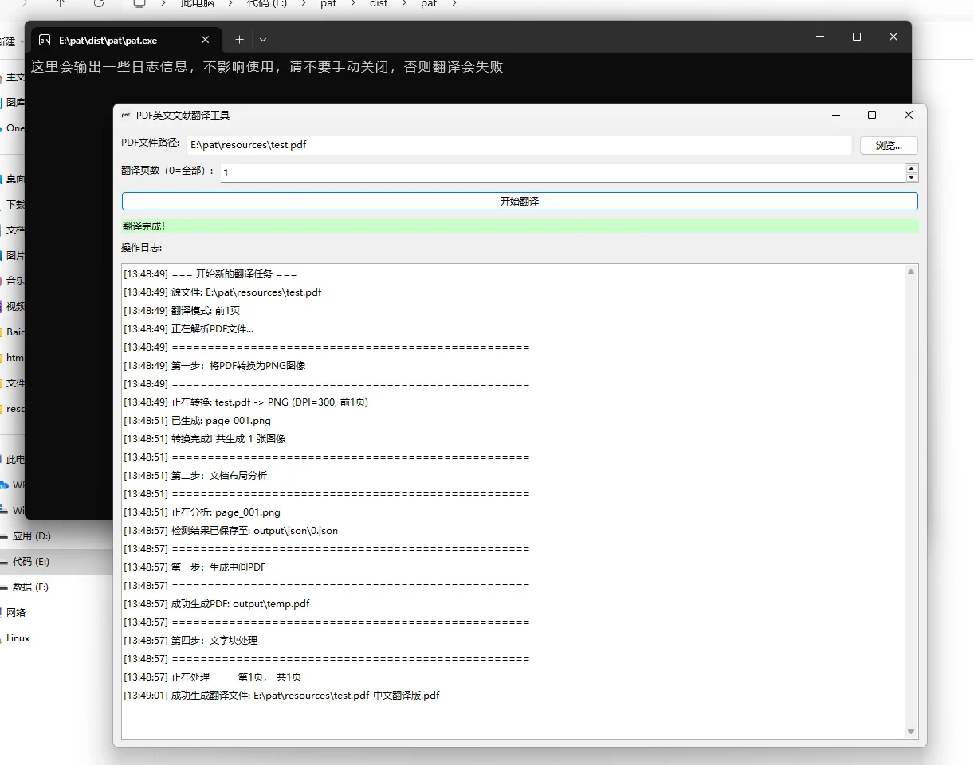Click the log scrollbar down arrow
This screenshot has height=765, width=974.
point(911,732)
